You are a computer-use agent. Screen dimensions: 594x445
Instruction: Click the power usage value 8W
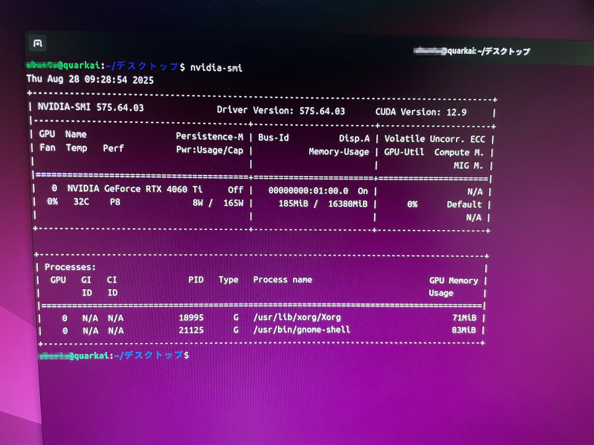pos(198,203)
